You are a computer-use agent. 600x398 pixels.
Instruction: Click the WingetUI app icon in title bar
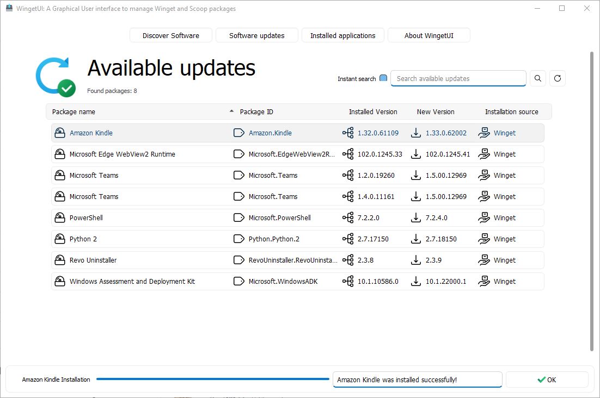[x=9, y=8]
